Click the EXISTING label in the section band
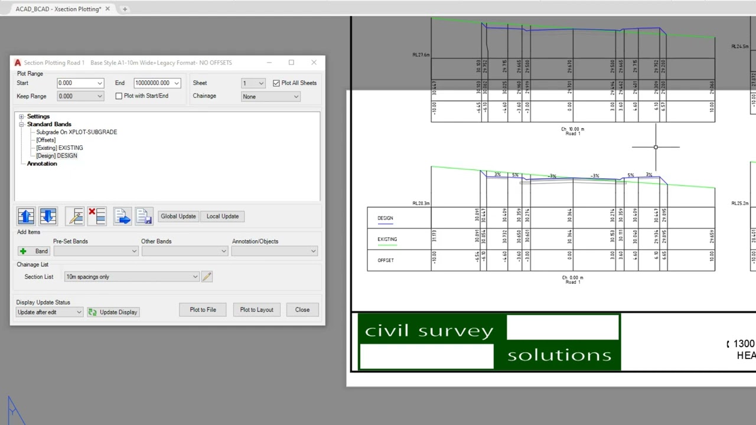756x425 pixels. coord(387,239)
